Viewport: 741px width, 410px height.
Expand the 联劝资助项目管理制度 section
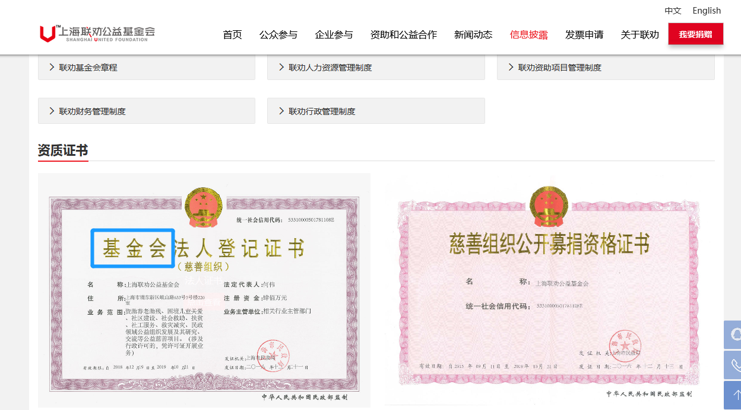point(606,67)
